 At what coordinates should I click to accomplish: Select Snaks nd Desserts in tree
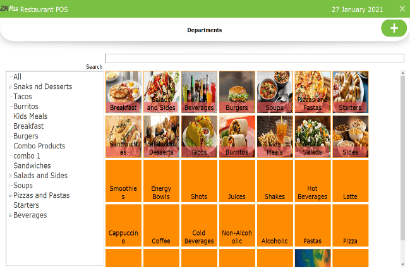pyautogui.click(x=42, y=87)
